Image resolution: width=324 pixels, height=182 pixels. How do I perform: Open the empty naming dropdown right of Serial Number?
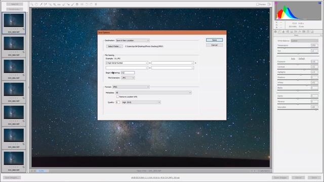[173, 63]
